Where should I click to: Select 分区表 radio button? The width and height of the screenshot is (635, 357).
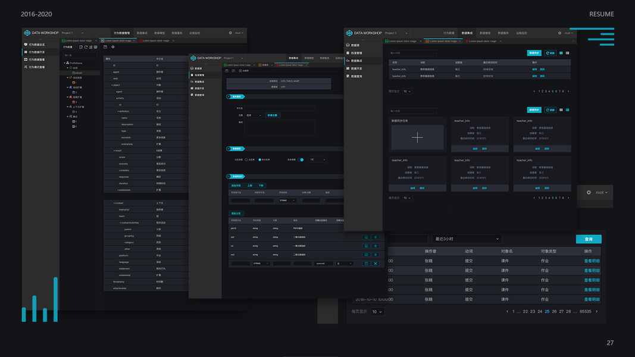(x=246, y=160)
